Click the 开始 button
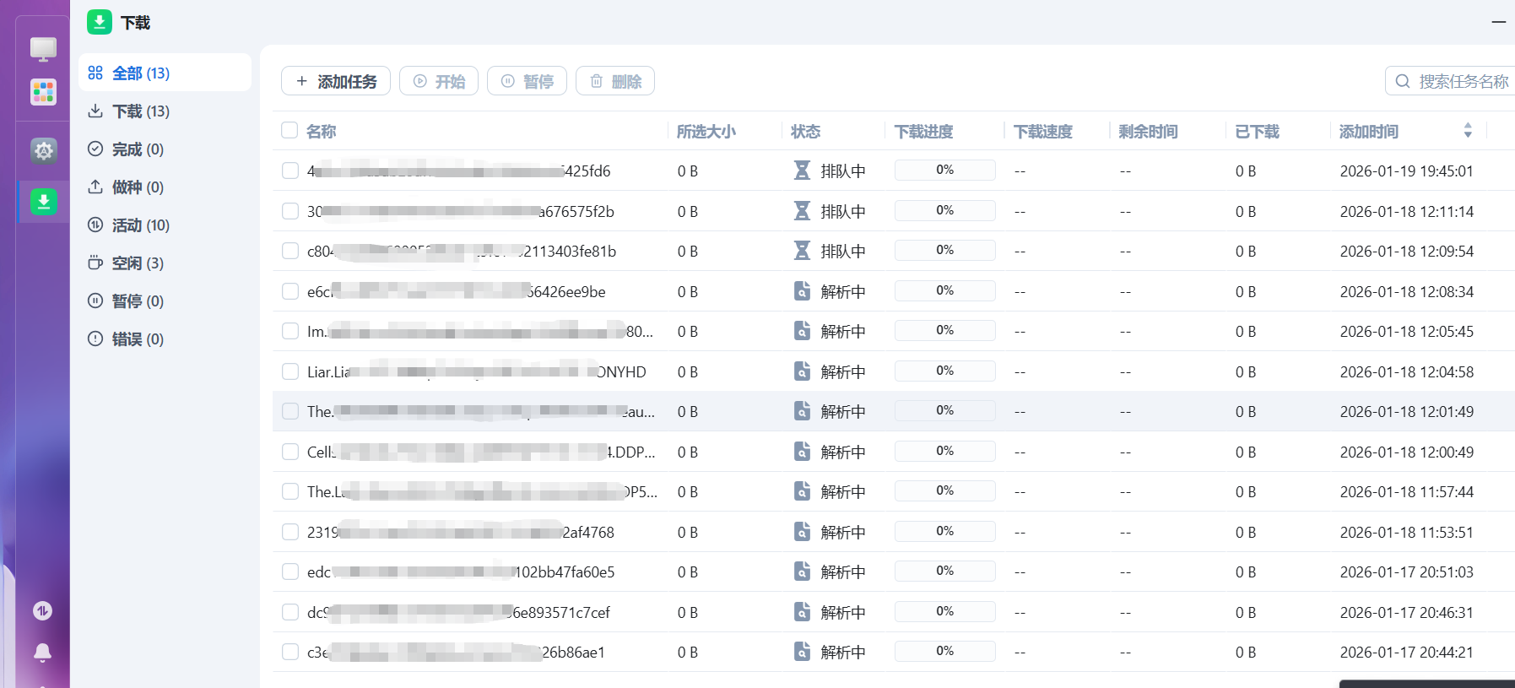This screenshot has width=1515, height=688. 439,81
